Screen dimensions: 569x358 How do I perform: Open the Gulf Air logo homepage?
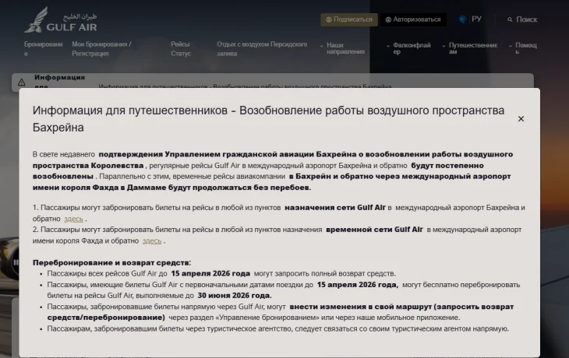[x=61, y=20]
